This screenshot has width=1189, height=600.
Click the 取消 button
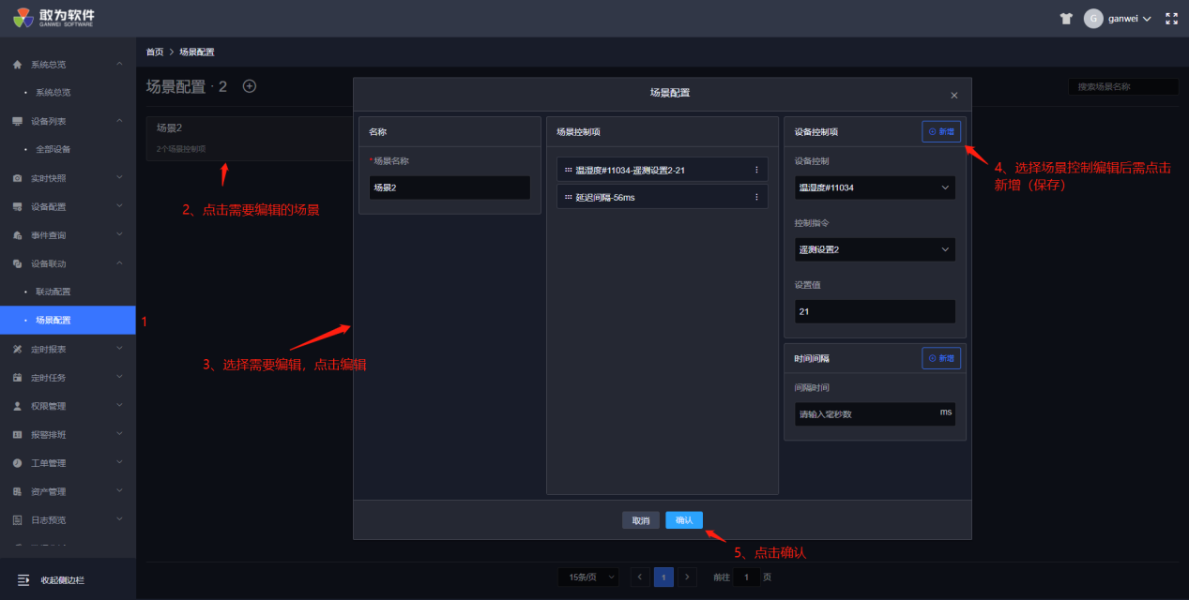(640, 520)
